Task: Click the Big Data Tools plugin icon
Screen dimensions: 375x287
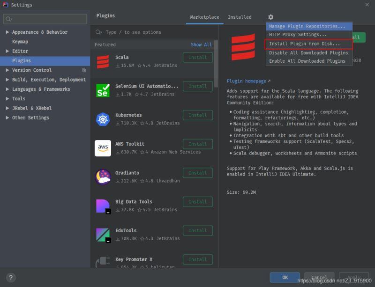Action: pos(103,206)
